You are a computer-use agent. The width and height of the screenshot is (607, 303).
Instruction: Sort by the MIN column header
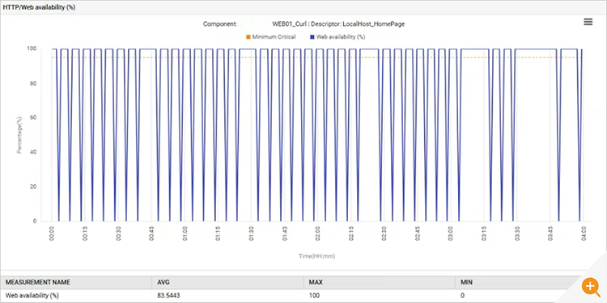[x=466, y=283]
